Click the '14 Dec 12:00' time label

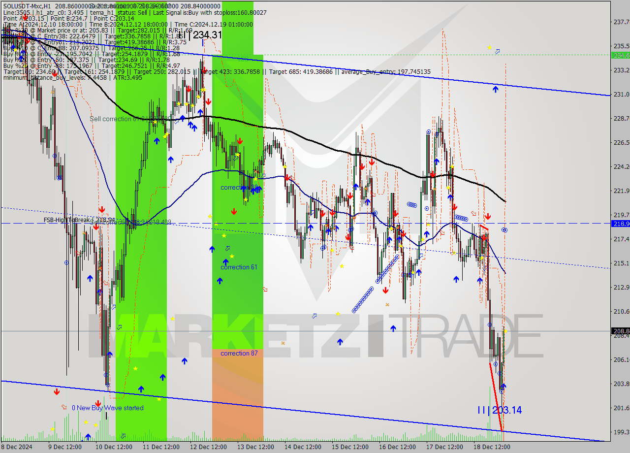click(x=303, y=447)
